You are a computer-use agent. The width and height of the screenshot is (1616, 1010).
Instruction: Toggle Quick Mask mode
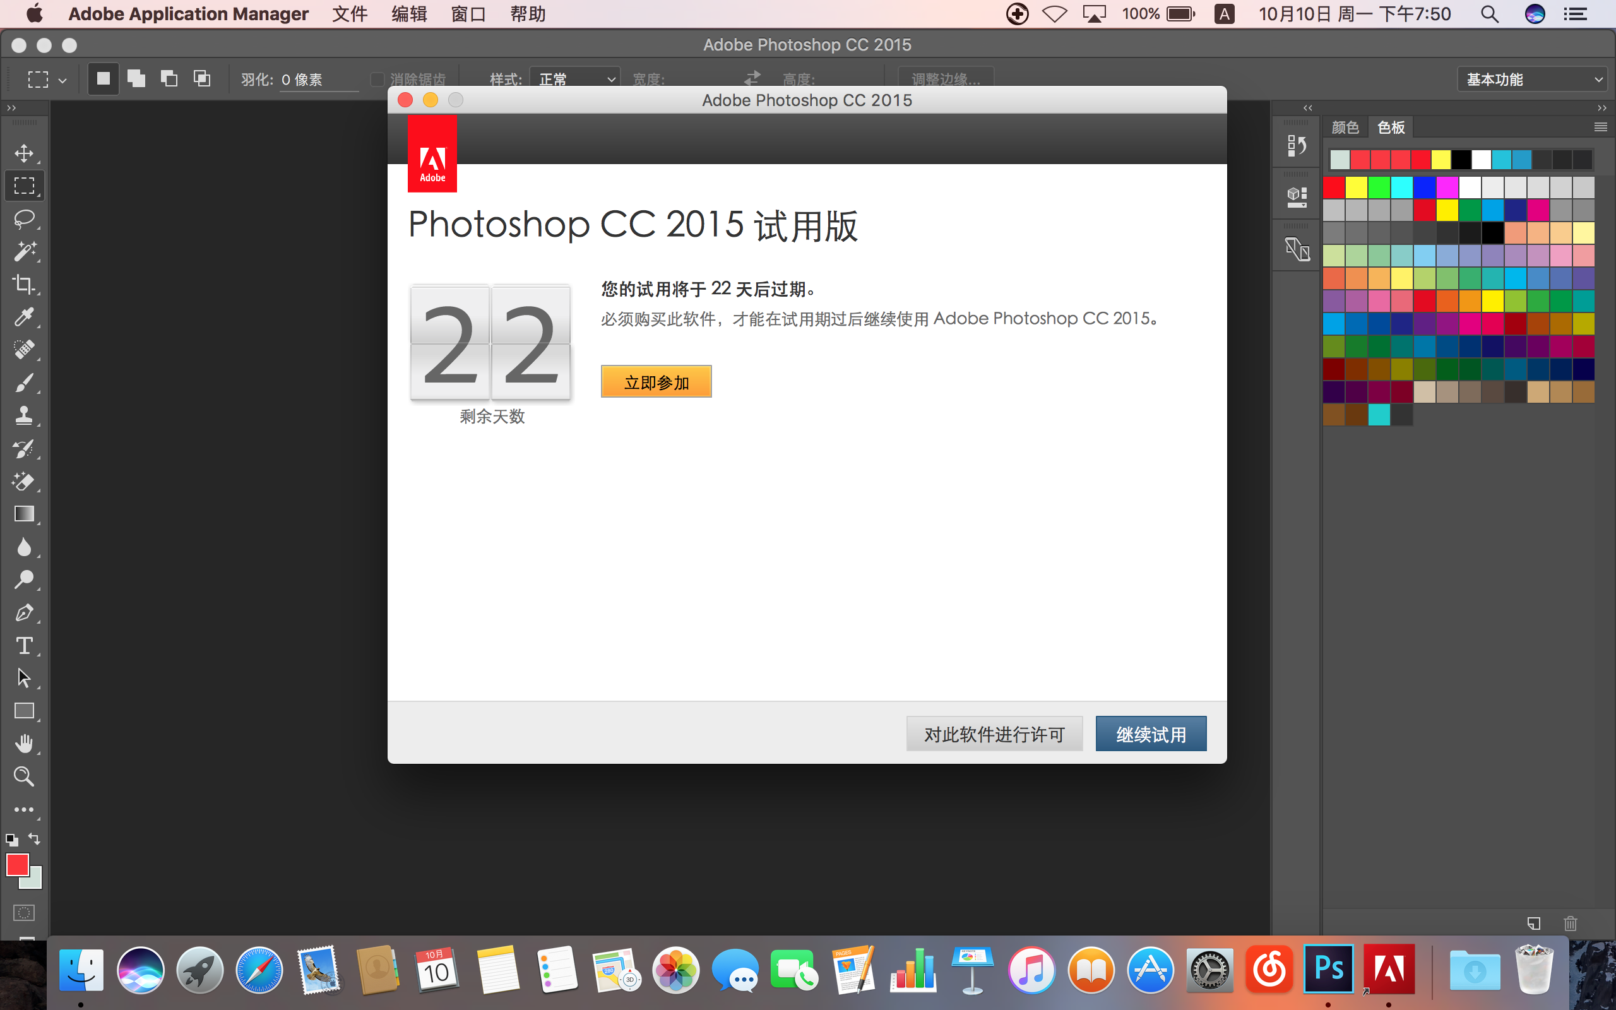point(24,913)
